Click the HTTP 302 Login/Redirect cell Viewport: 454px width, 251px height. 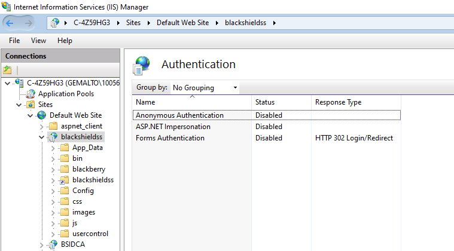point(354,138)
